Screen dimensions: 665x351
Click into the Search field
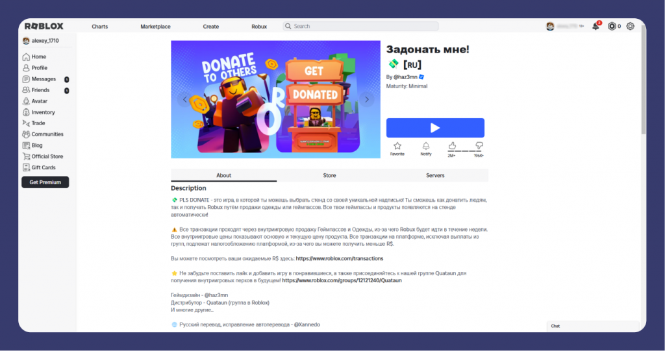pos(364,27)
